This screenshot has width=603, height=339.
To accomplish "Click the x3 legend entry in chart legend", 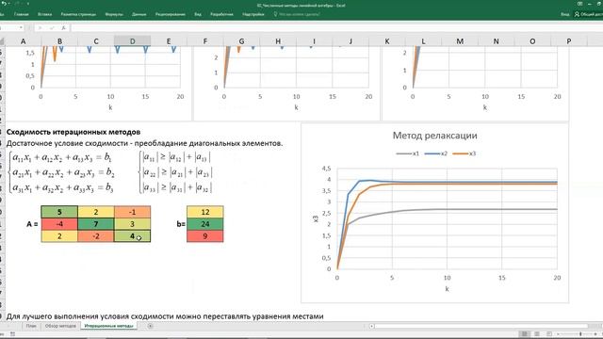I will click(x=464, y=153).
